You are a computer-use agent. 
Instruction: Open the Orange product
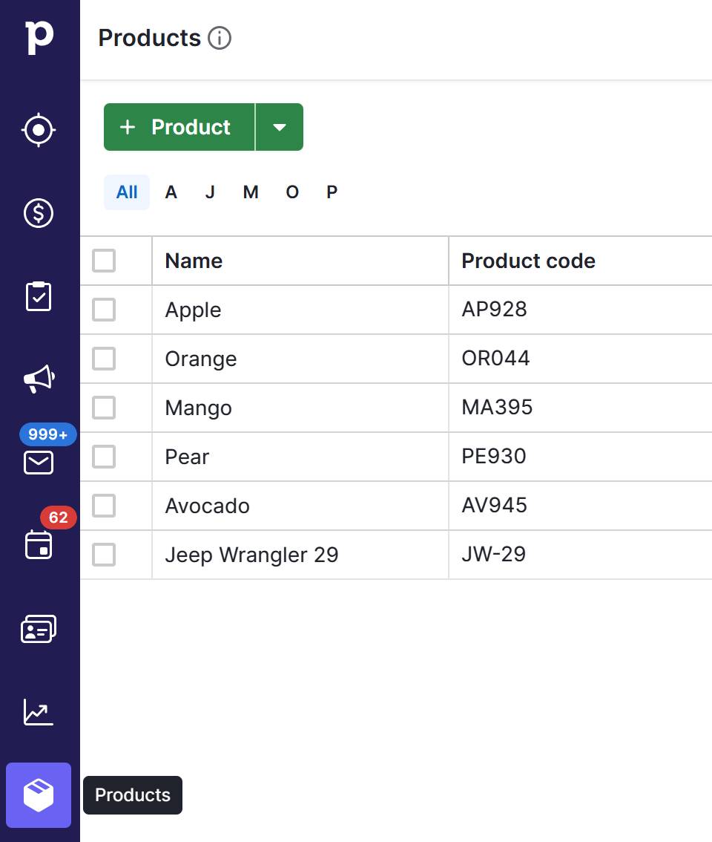pyautogui.click(x=201, y=359)
